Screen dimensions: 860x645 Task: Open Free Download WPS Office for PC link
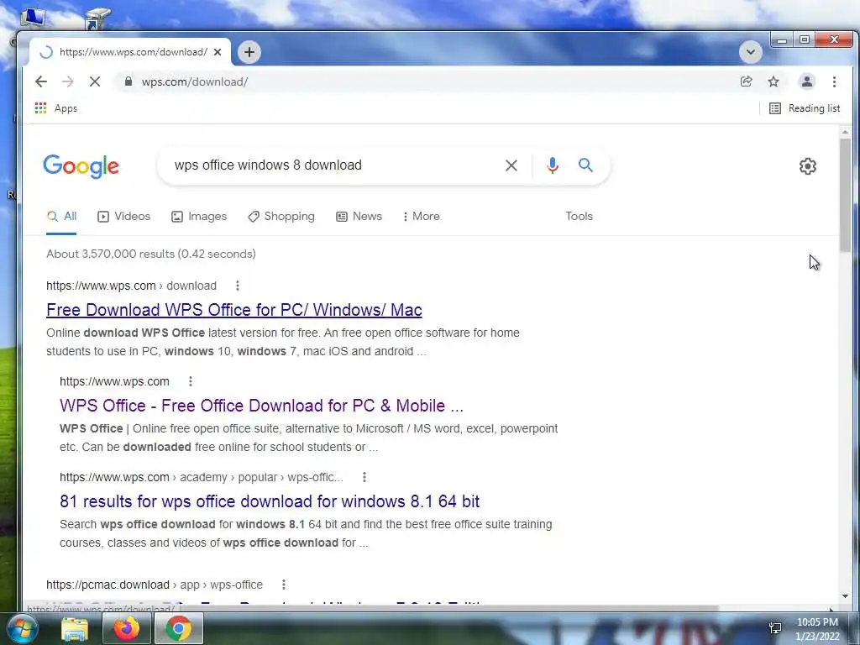click(x=234, y=310)
